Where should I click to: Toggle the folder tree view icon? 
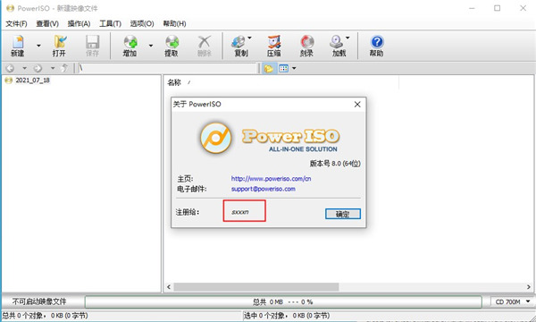[269, 69]
